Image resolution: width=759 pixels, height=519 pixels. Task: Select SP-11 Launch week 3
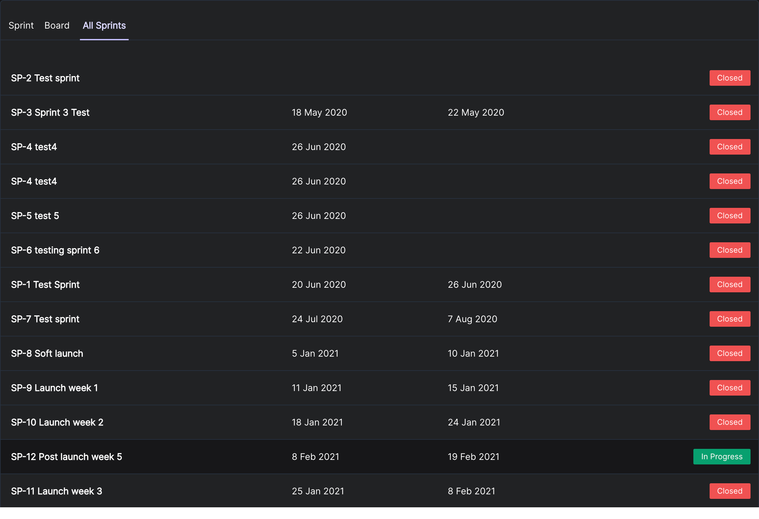[x=57, y=491]
